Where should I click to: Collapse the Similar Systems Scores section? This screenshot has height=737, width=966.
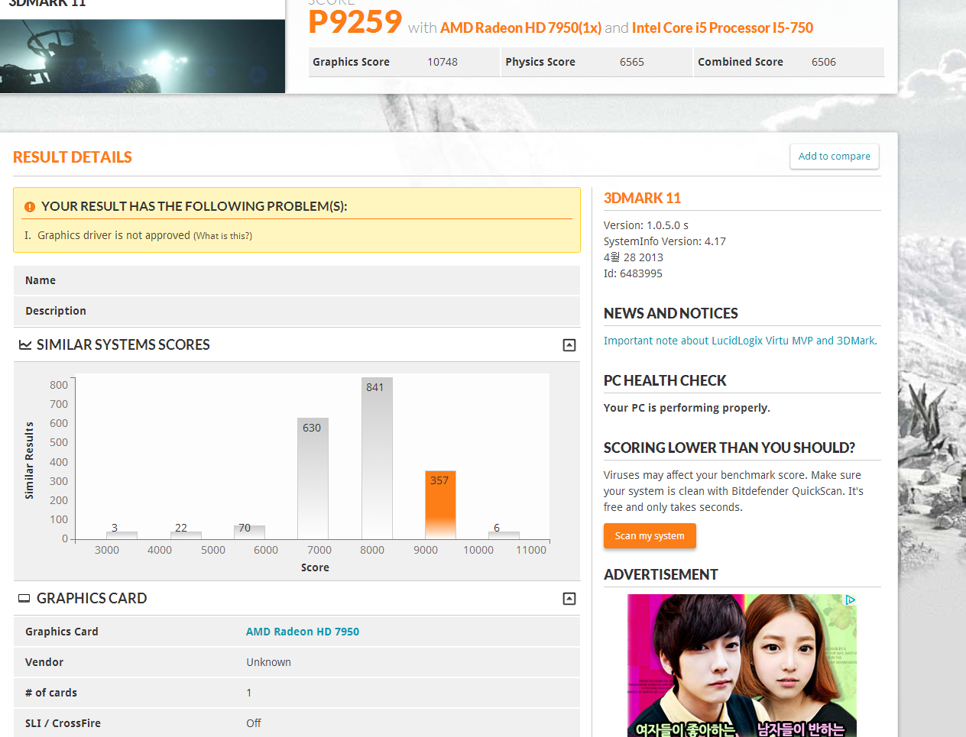569,345
